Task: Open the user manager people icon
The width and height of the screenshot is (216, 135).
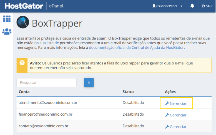Action: click(x=7, y=32)
